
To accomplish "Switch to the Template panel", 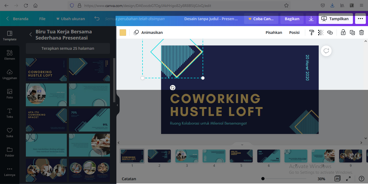I will click(x=10, y=35).
